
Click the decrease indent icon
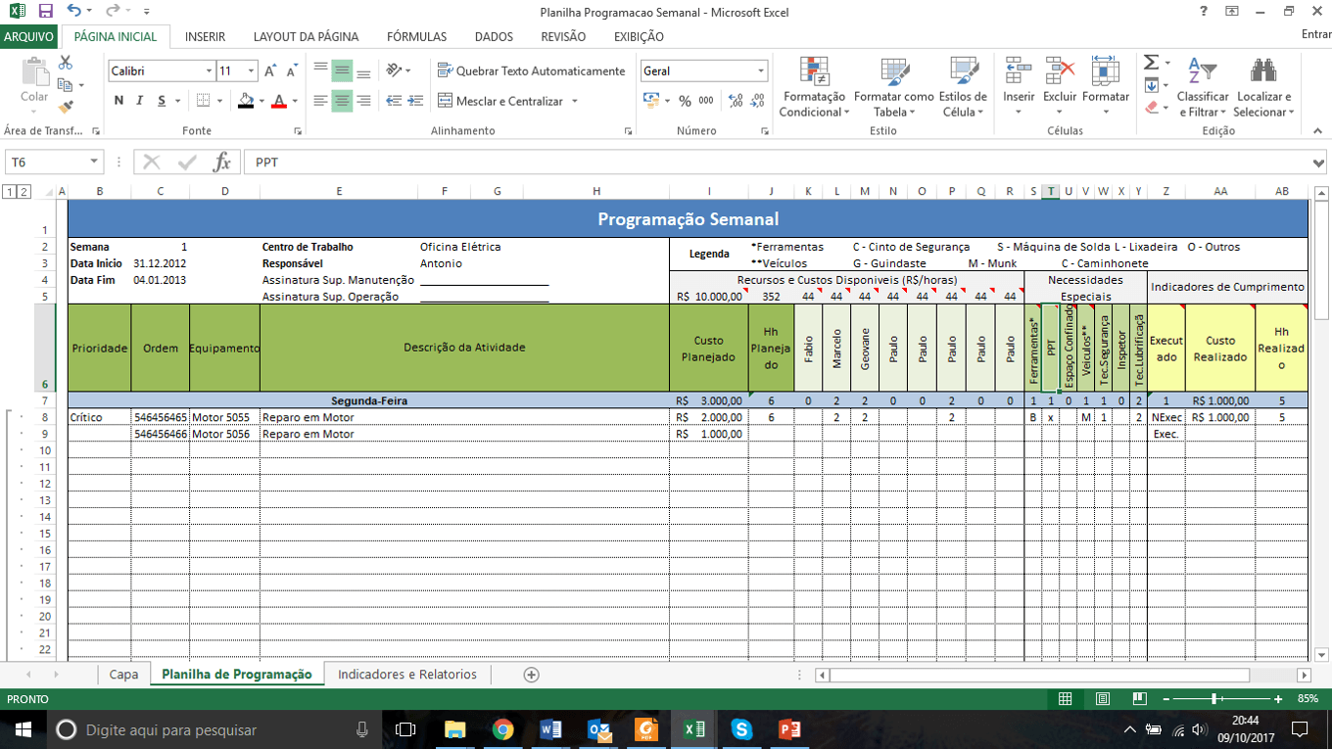point(394,101)
